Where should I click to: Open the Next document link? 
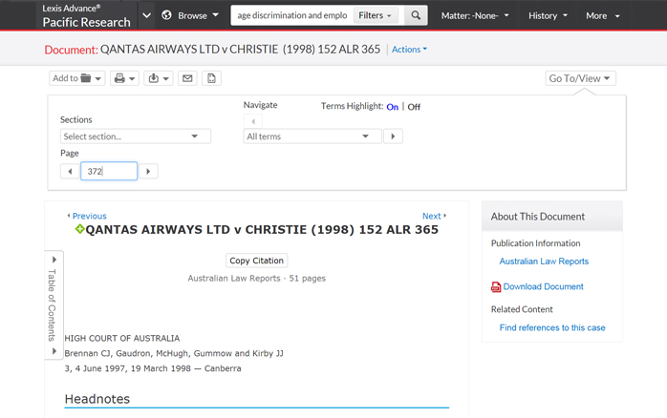pyautogui.click(x=435, y=216)
